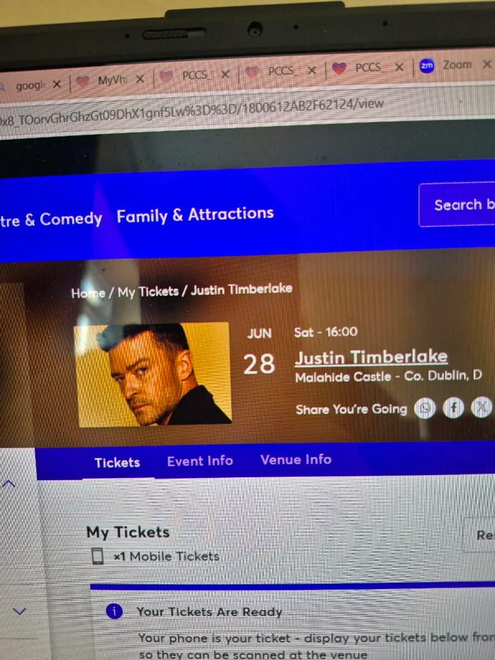
Task: Open the Venue Info tab
Action: coord(296,459)
